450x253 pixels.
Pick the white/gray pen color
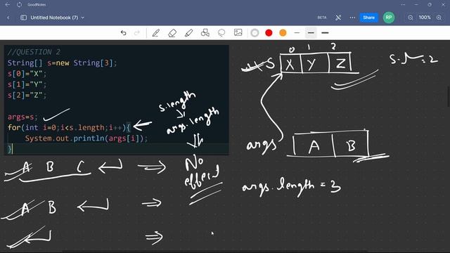coord(255,33)
